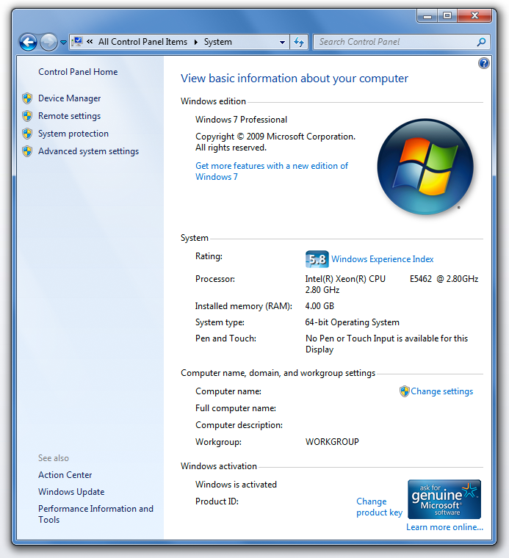The height and width of the screenshot is (558, 509).
Task: Open Help with the blue question icon
Action: (x=484, y=63)
